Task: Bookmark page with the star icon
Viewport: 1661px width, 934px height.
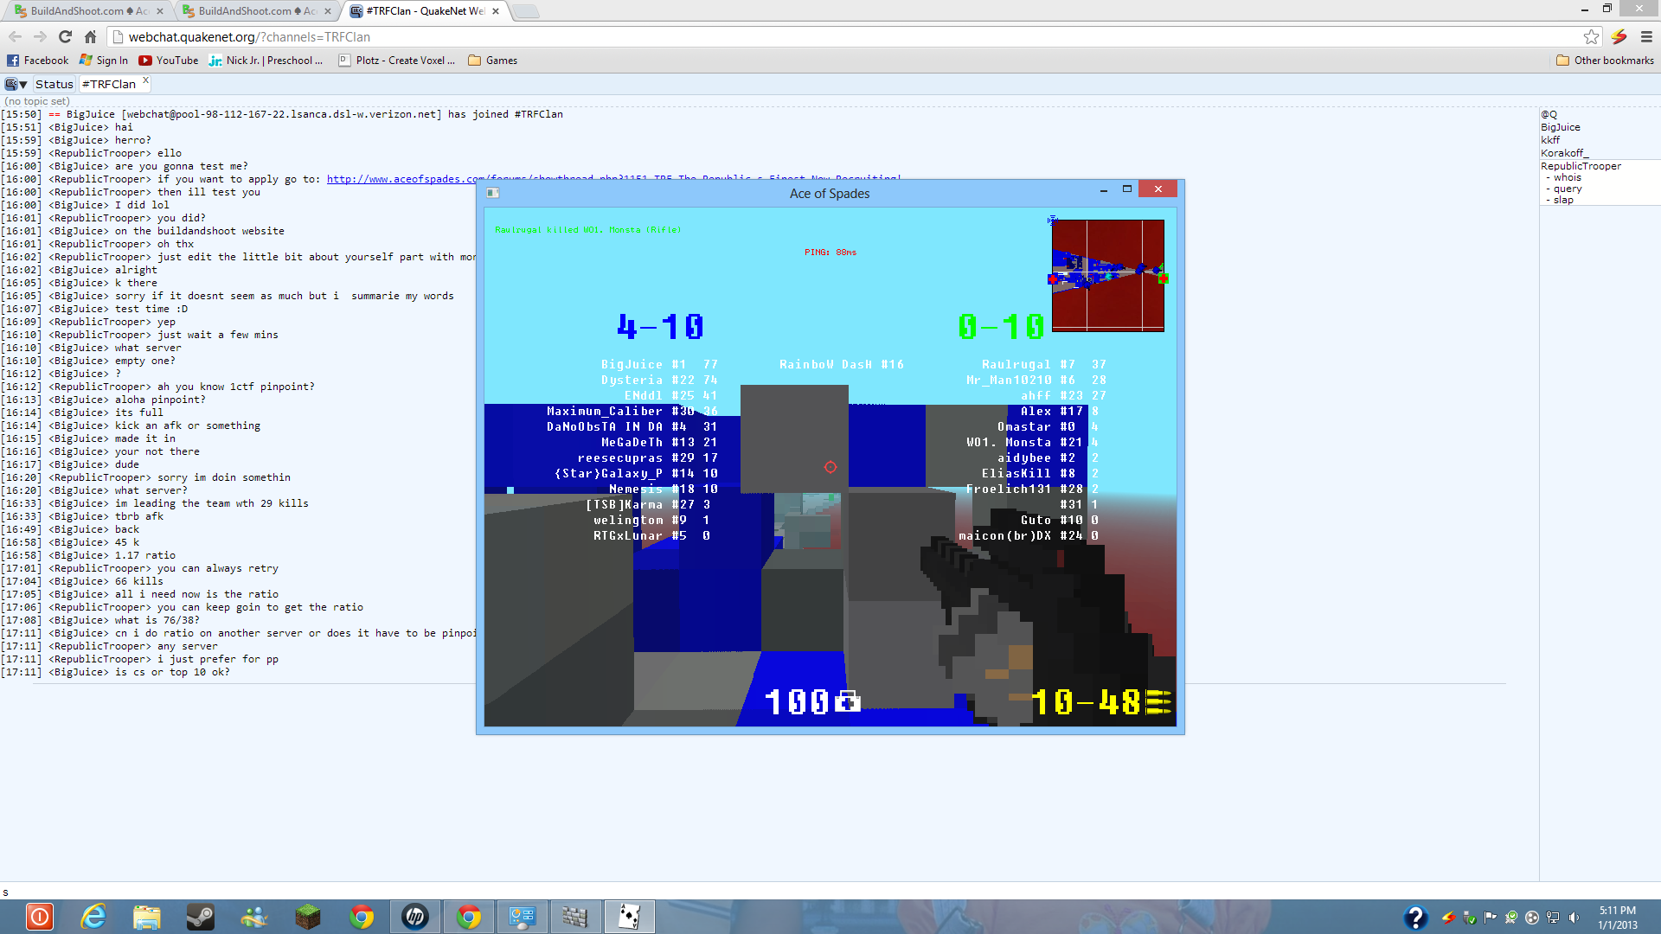Action: point(1591,36)
